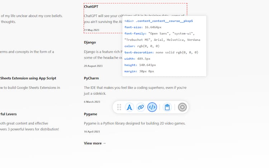Click the 16 April 2023 date

coord(92,131)
